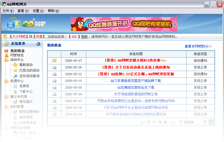Click the 刷新 refresh link
Image resolution: width=224 pixels, height=142 pixels.
point(85,37)
